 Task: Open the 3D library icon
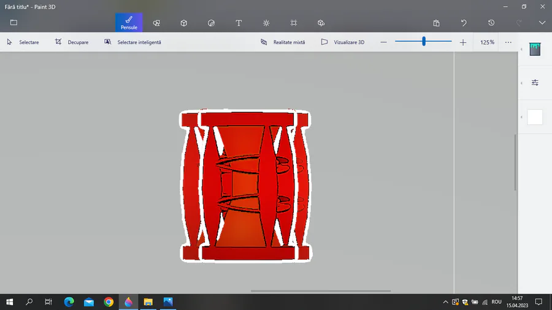click(321, 23)
